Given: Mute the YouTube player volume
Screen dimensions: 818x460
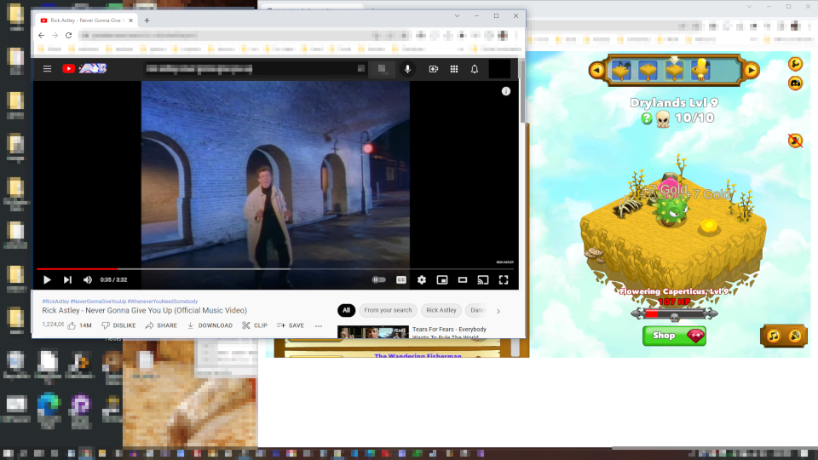Looking at the screenshot, I should click(88, 280).
